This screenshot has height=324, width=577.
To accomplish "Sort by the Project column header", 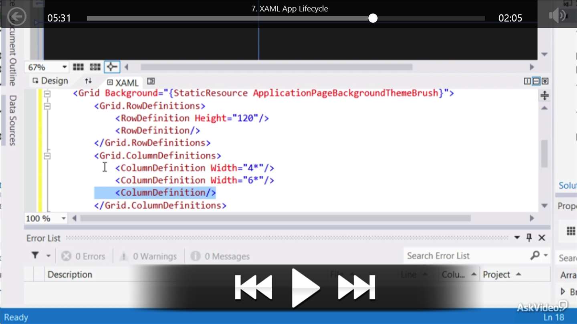I will [x=502, y=274].
